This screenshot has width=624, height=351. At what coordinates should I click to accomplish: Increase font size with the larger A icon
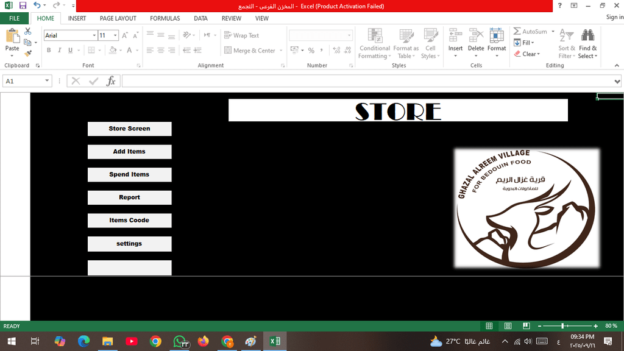coord(125,35)
